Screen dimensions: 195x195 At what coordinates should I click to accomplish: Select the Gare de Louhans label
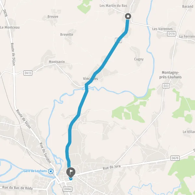coord(35,171)
